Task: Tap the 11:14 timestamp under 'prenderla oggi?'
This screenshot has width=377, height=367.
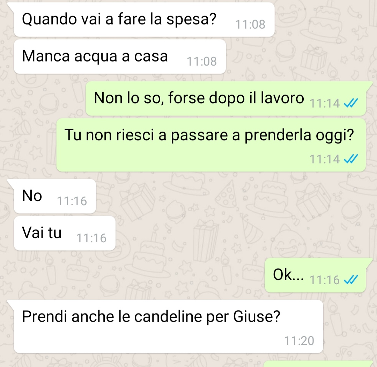Action: (x=325, y=159)
